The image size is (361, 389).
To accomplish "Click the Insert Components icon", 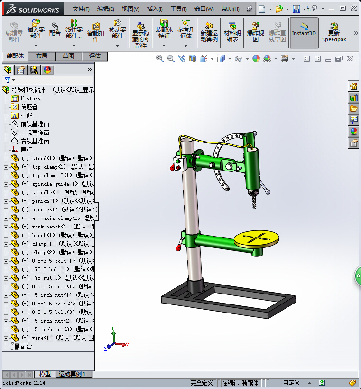I will [36, 29].
